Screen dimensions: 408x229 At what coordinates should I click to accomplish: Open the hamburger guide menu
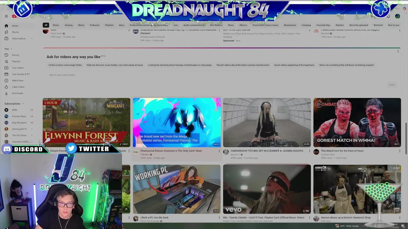(x=6, y=16)
